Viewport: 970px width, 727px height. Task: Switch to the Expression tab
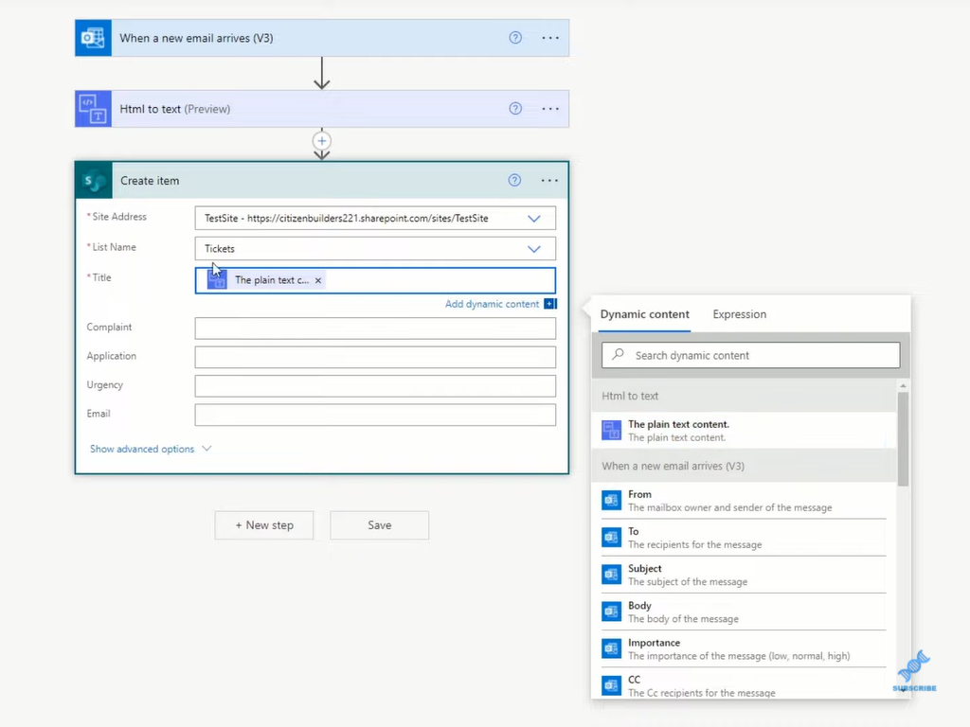[739, 314]
